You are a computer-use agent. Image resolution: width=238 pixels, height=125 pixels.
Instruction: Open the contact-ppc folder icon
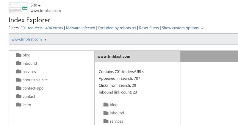tap(19, 88)
